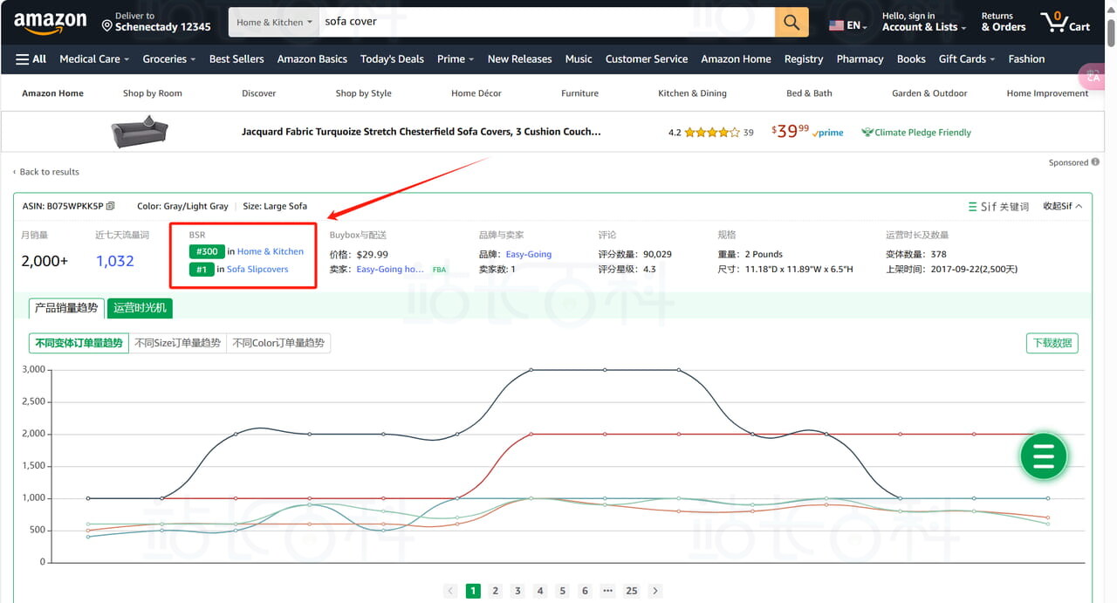Select Kitchen & Dining subnav
This screenshot has height=603, width=1117.
click(x=693, y=93)
